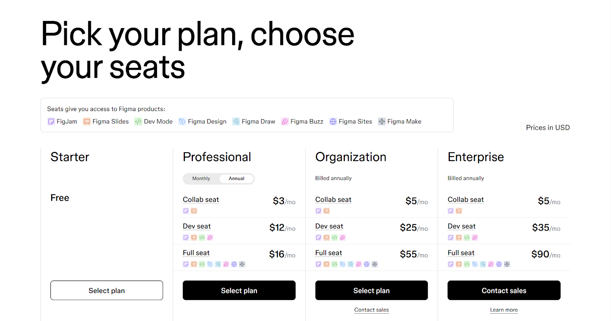Click the FigJam product icon
611x321 pixels.
tap(51, 122)
